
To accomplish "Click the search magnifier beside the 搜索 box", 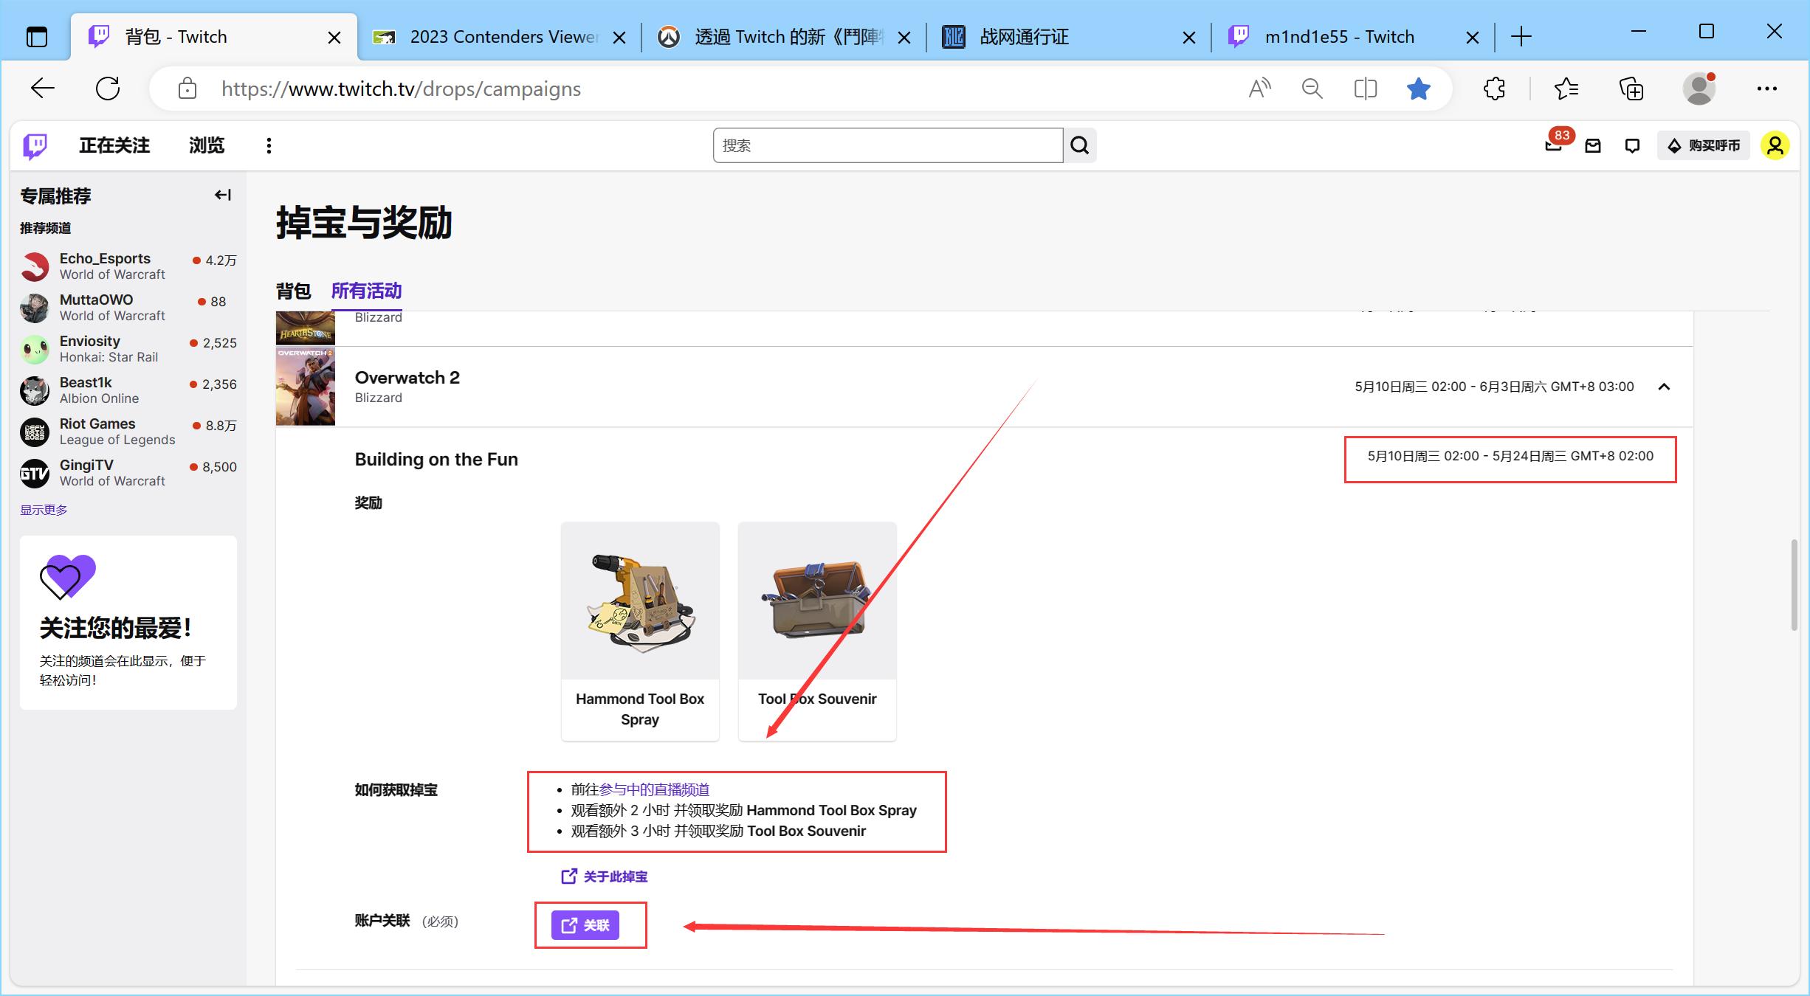I will click(x=1079, y=145).
